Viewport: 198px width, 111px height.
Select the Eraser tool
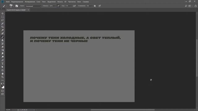tap(2, 47)
